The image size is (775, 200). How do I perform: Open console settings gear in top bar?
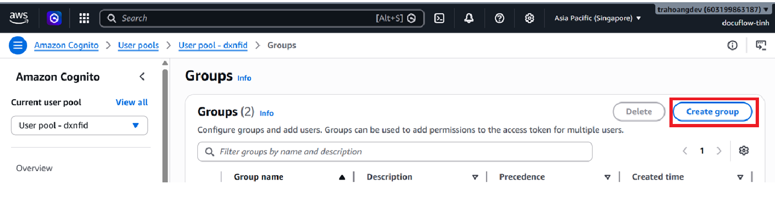(530, 18)
